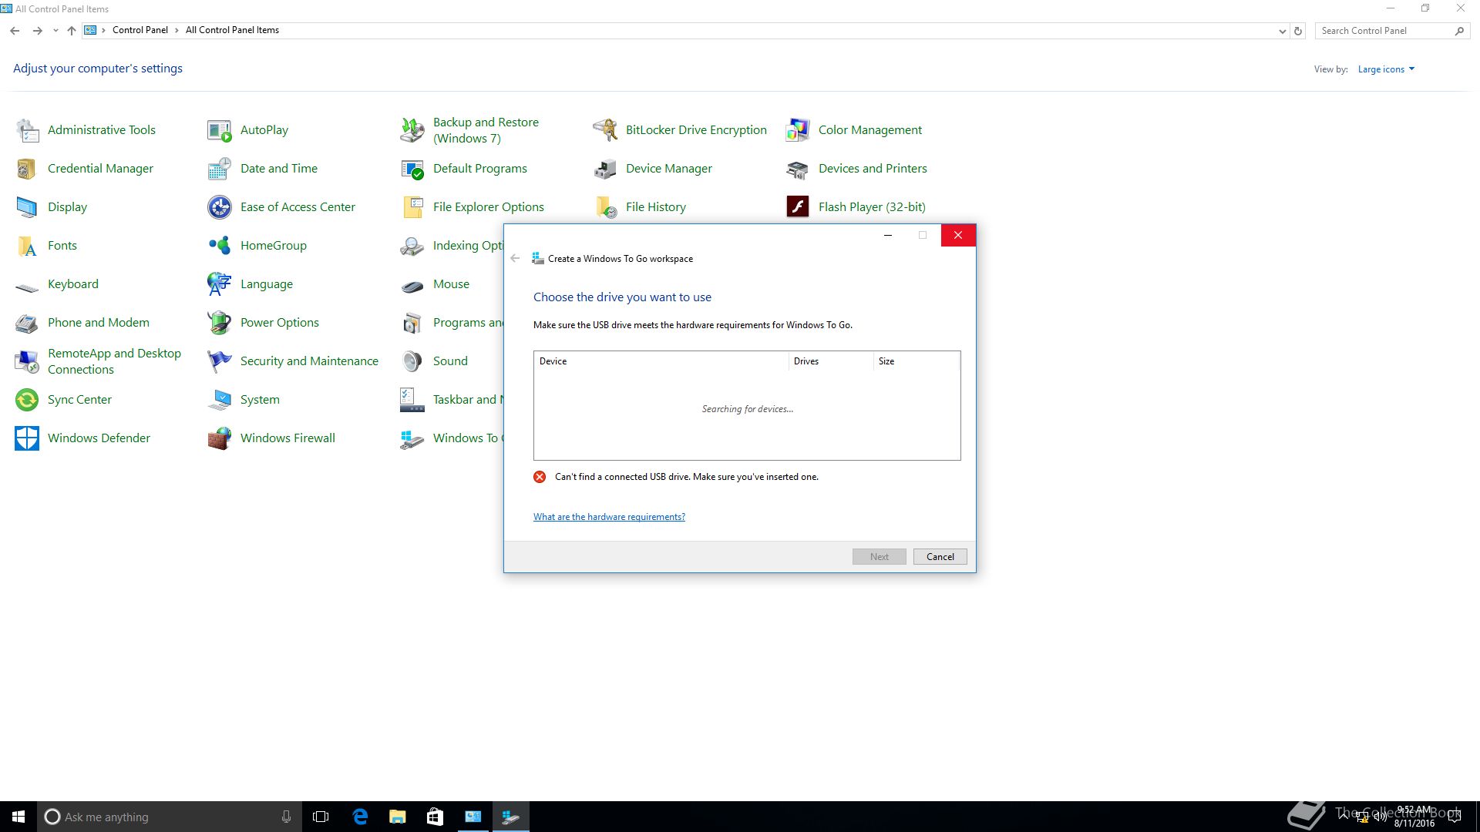The width and height of the screenshot is (1480, 832).
Task: Open Task View from the taskbar
Action: 321,817
